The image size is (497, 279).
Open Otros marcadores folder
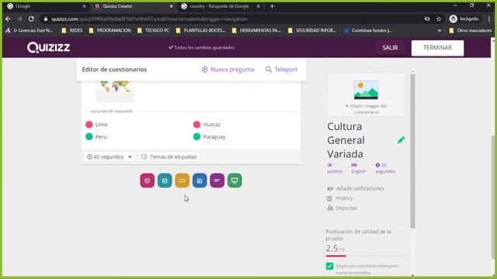click(471, 30)
